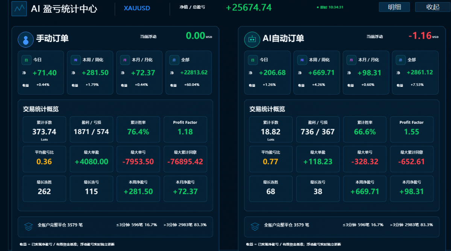Select the XAUUSD symbol label
The width and height of the screenshot is (451, 251).
pyautogui.click(x=137, y=8)
